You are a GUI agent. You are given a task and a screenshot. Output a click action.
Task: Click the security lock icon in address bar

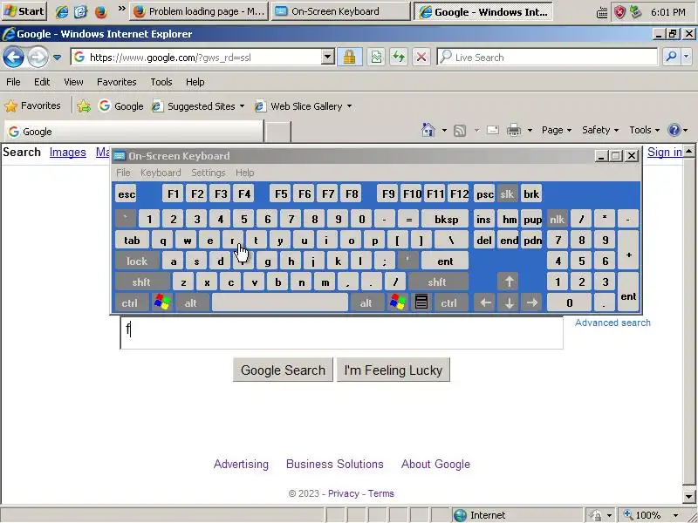tap(350, 57)
